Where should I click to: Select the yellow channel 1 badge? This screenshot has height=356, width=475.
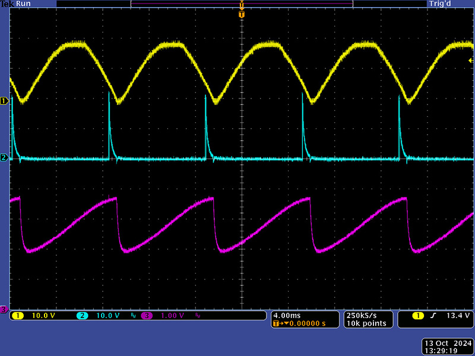[18, 316]
